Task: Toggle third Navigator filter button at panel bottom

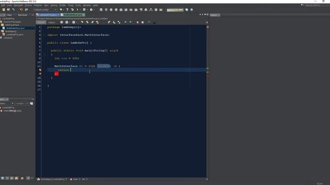Action: [x=12, y=178]
